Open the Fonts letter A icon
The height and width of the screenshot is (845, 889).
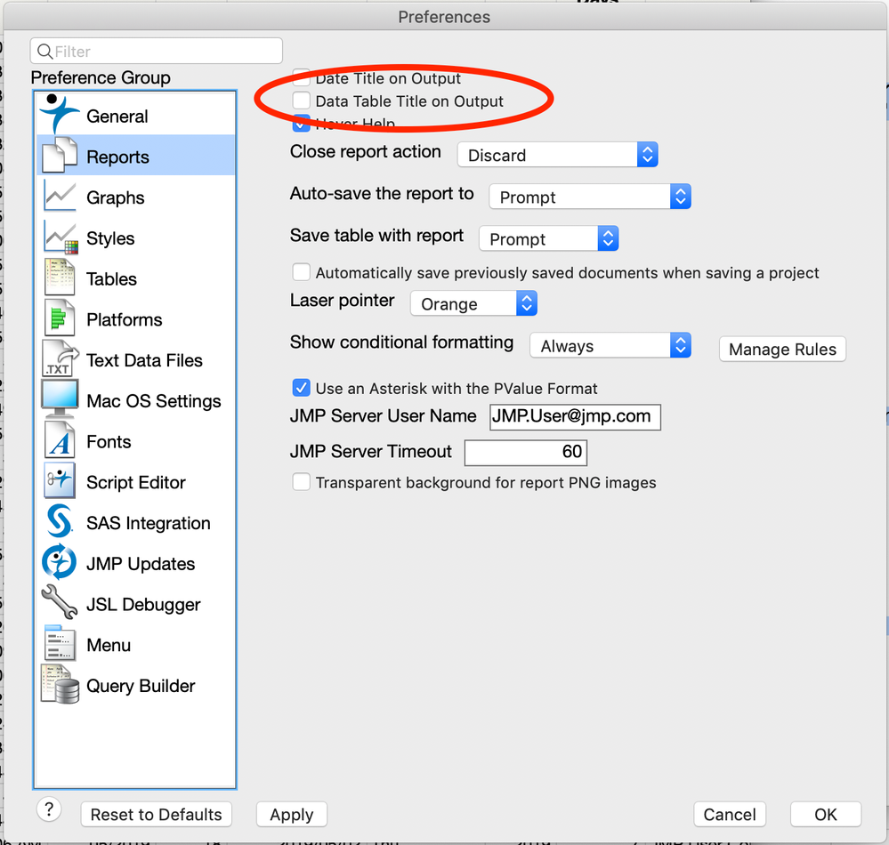pyautogui.click(x=60, y=440)
